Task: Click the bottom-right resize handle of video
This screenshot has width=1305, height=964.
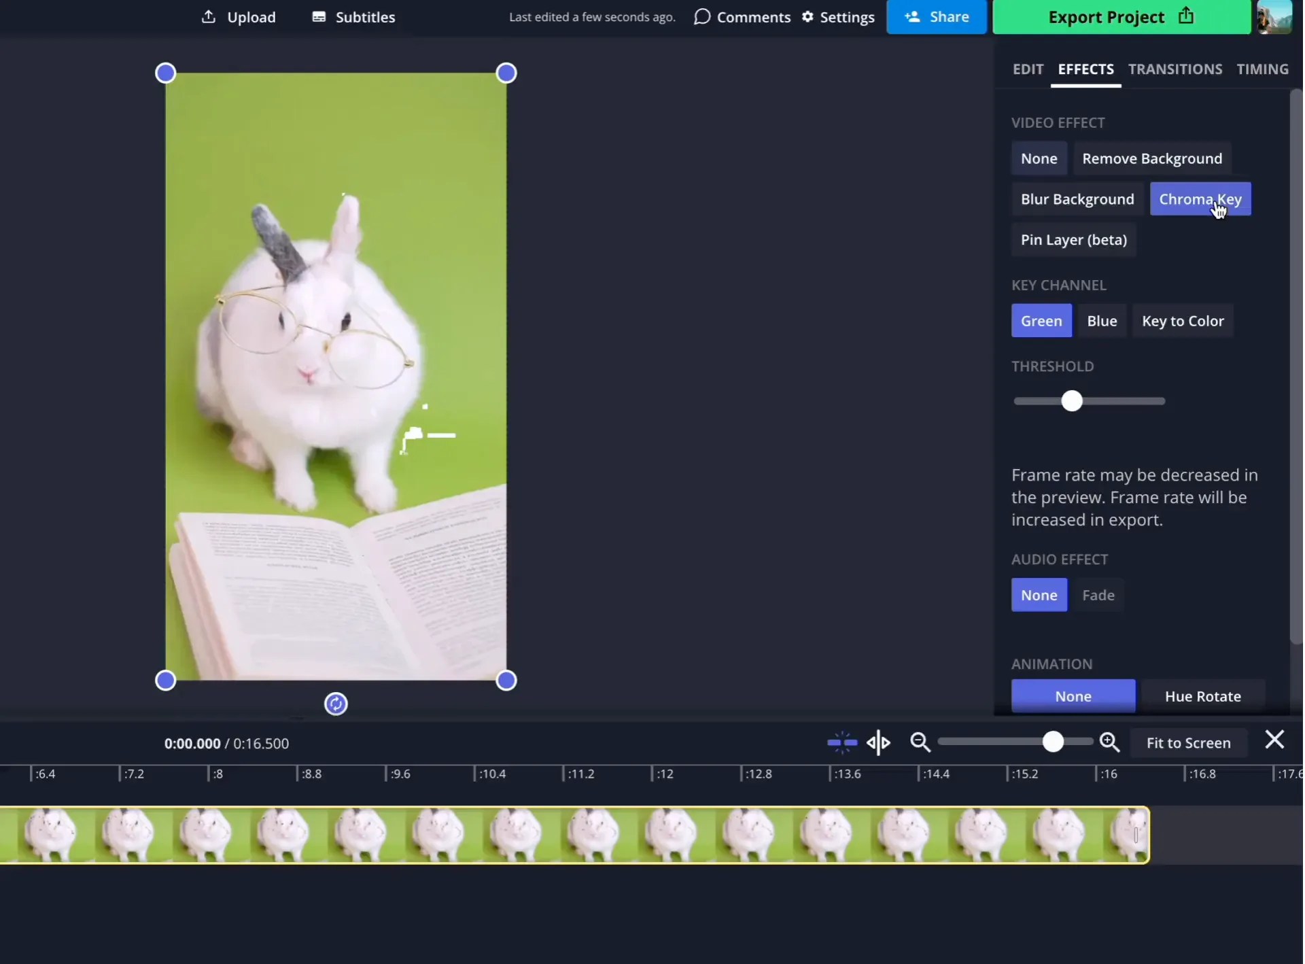Action: coord(506,681)
